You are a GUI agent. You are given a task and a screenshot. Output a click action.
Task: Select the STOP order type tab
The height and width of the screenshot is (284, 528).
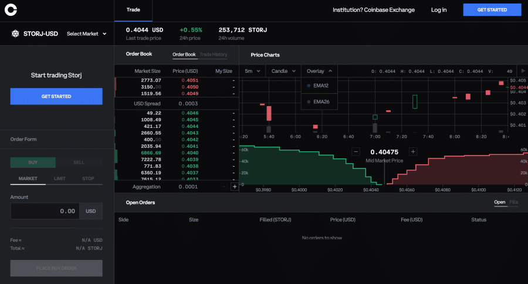pos(88,178)
